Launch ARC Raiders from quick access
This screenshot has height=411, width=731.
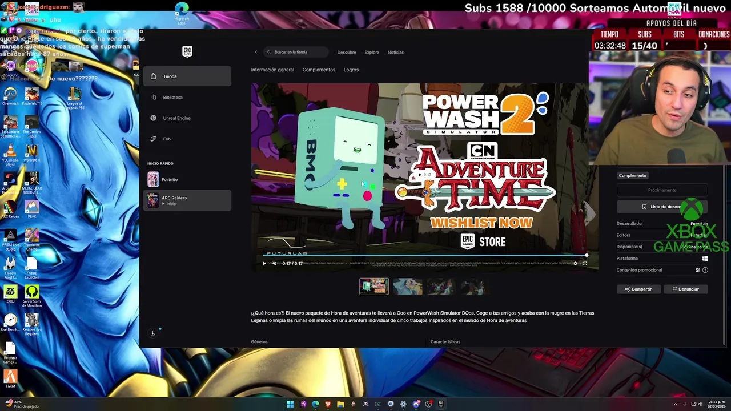pyautogui.click(x=187, y=200)
